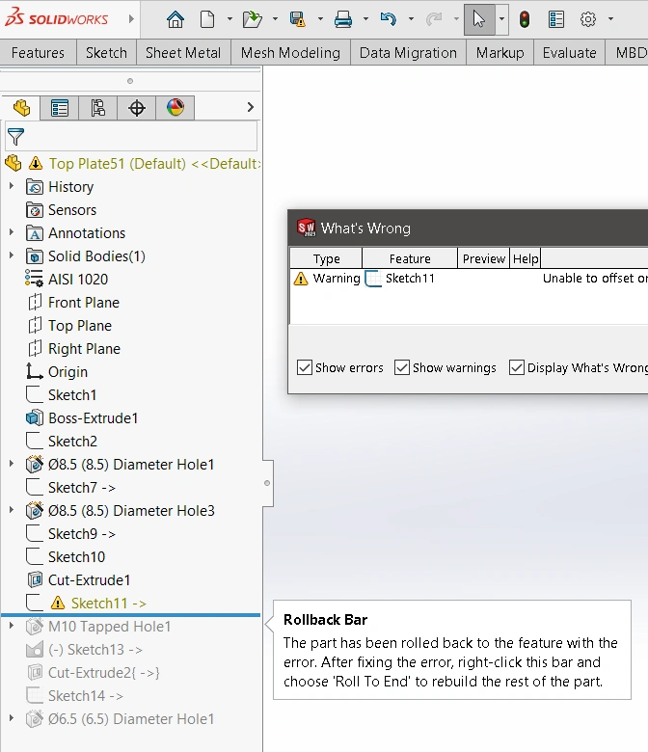Expand Ø8.5 Diameter Hole3 feature
The image size is (648, 752).
(12, 510)
